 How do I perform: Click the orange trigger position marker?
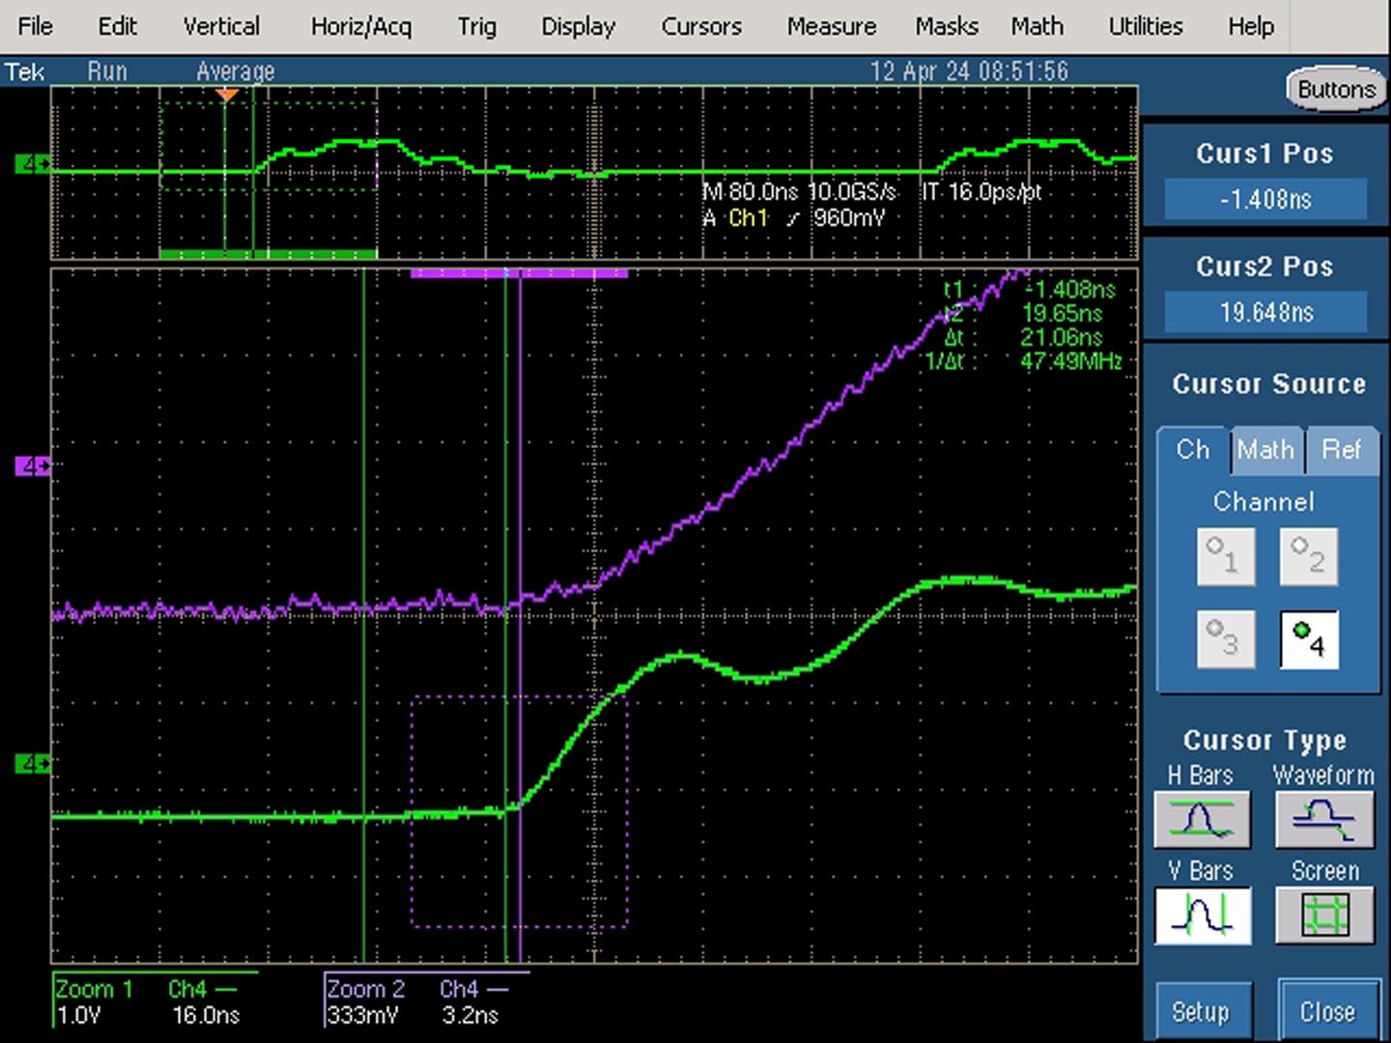[x=227, y=95]
